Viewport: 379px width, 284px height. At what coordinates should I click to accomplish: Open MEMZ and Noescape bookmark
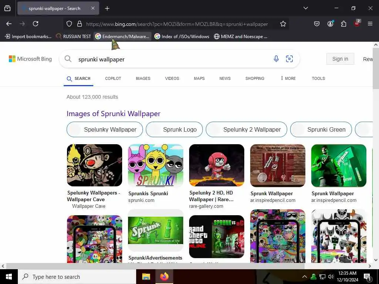[x=241, y=37]
